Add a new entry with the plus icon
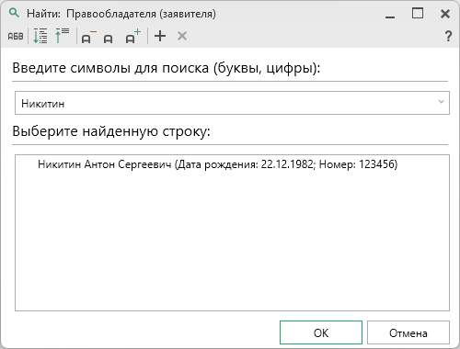This screenshot has width=460, height=349. click(x=160, y=36)
